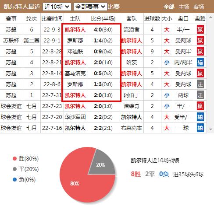Click the 比分(半场) column header
This screenshot has height=206, width=214.
tap(103, 19)
